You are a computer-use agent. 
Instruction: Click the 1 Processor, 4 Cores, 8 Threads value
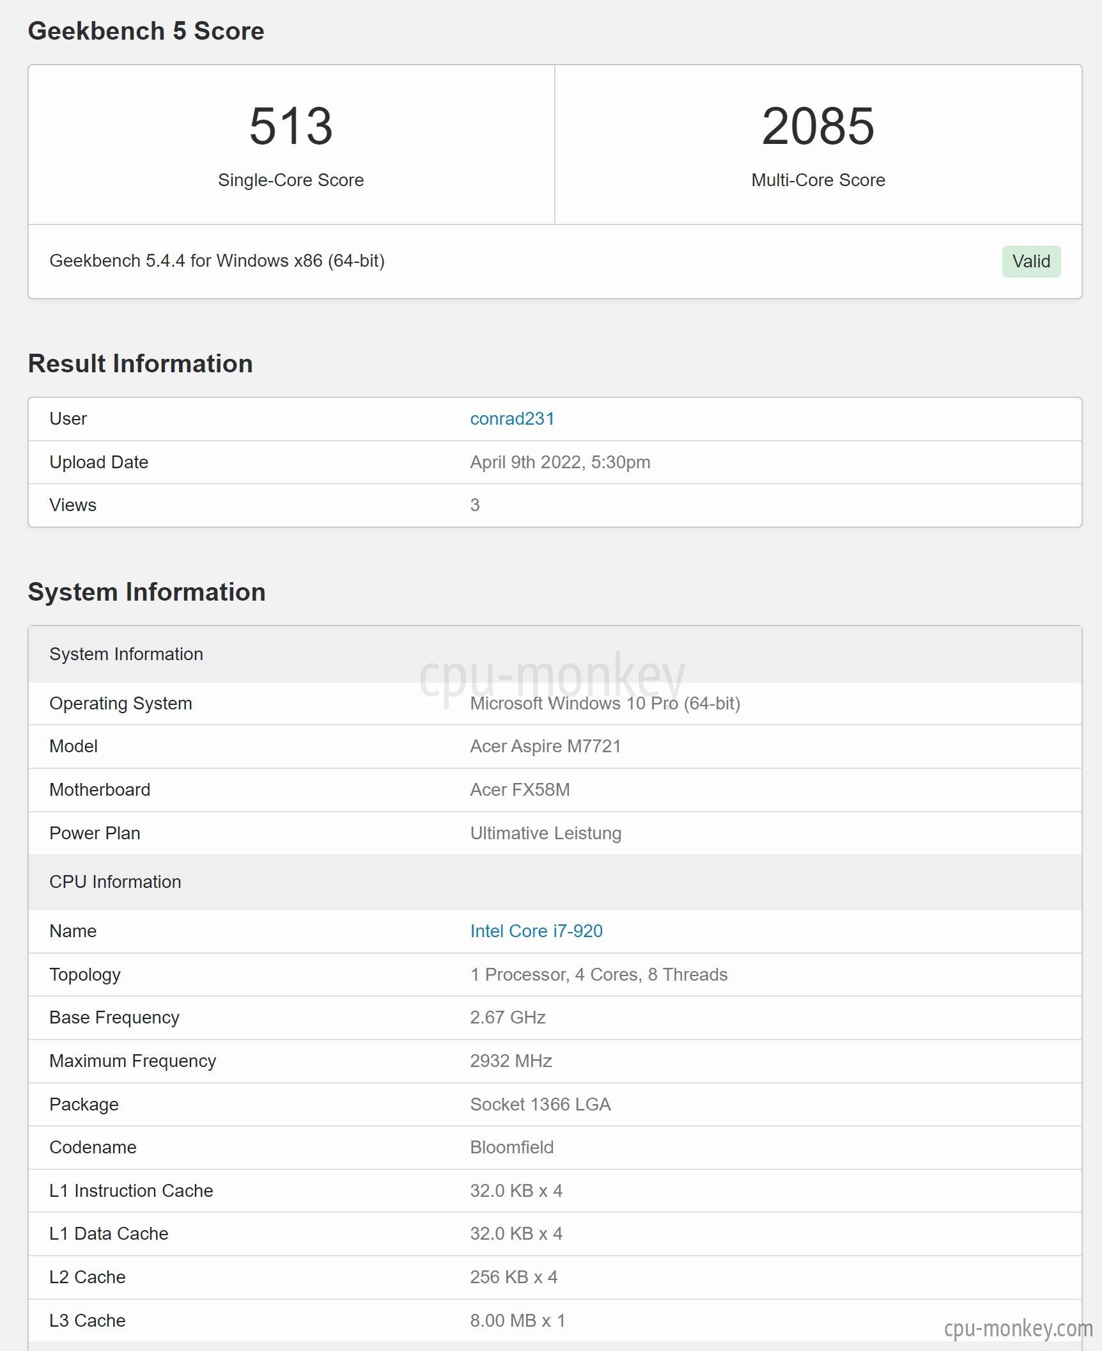click(x=599, y=974)
